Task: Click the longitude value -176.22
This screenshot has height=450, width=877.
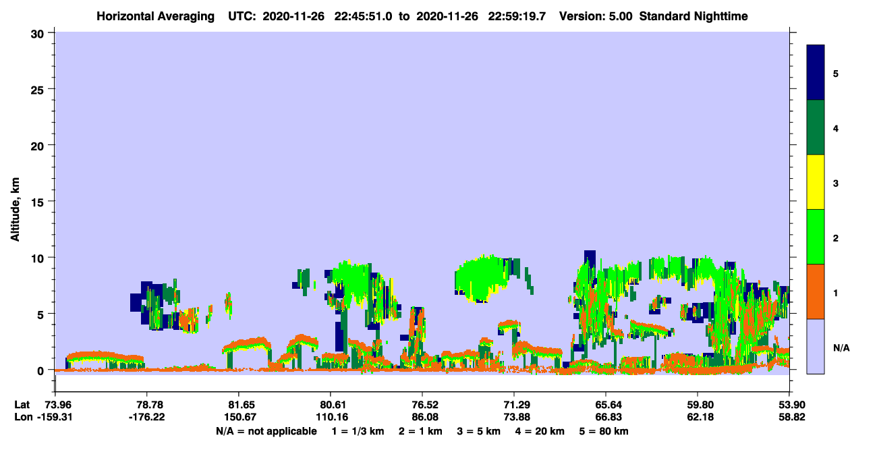Action: click(x=147, y=417)
